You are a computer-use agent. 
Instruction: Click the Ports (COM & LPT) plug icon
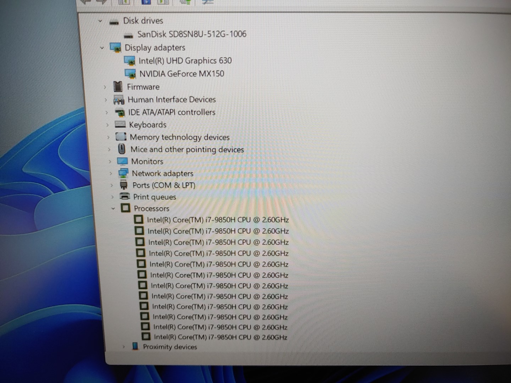(x=123, y=185)
